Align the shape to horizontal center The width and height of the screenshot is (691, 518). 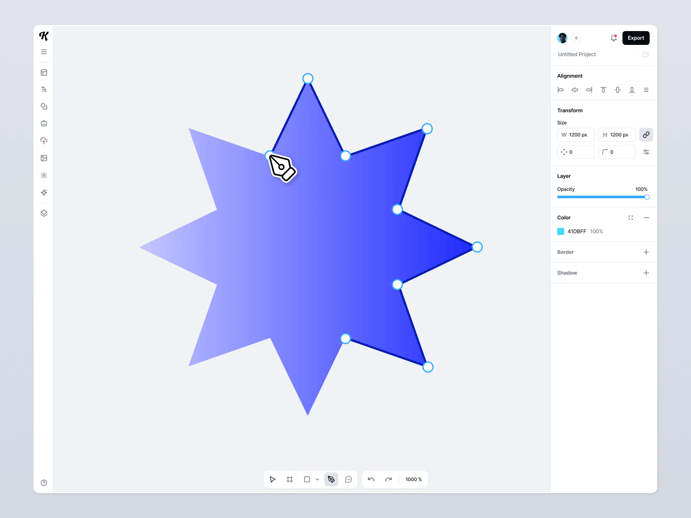click(x=575, y=90)
